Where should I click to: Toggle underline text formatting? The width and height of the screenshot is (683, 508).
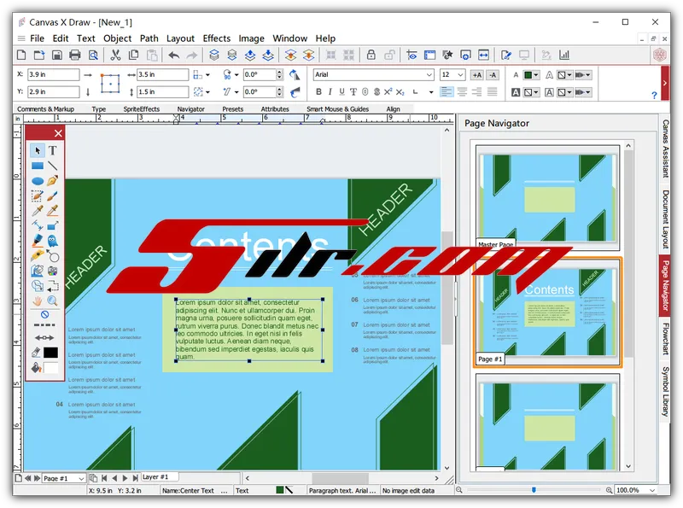pyautogui.click(x=341, y=91)
